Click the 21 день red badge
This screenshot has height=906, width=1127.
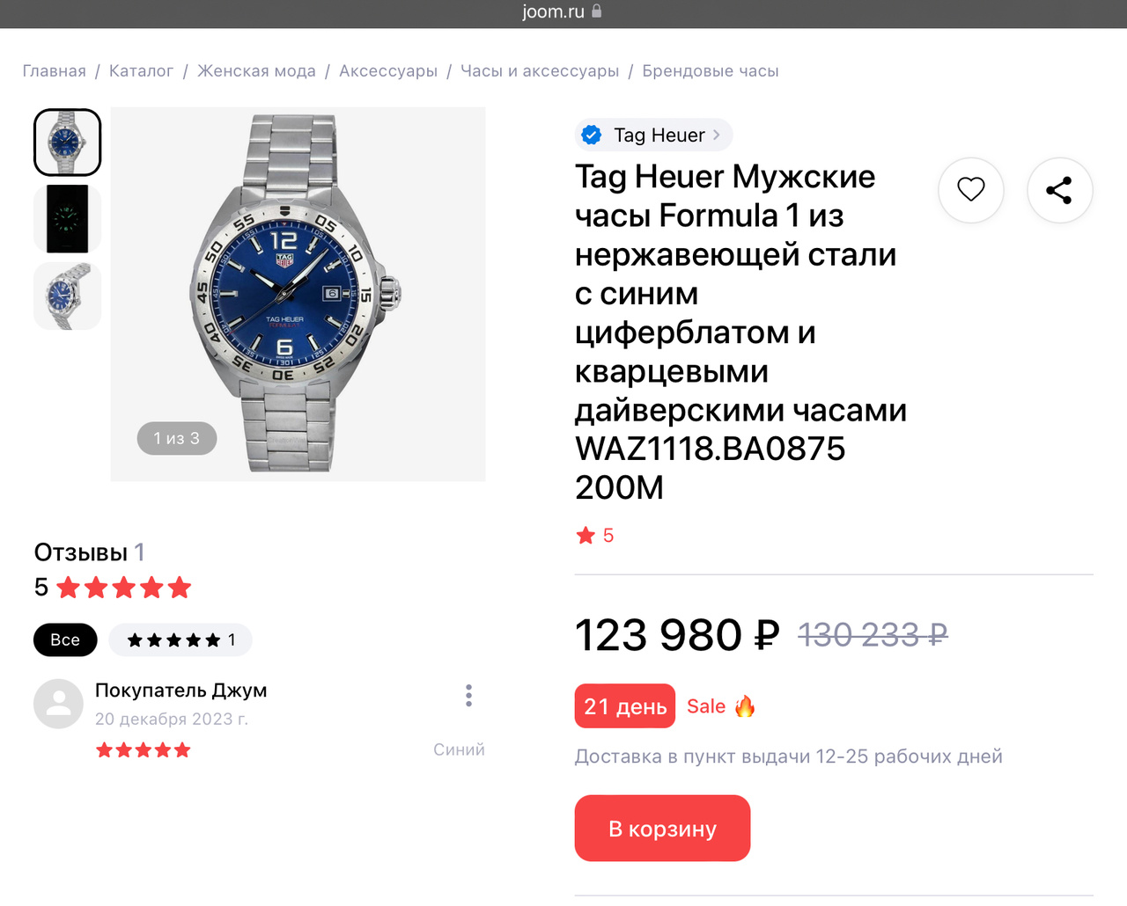624,706
